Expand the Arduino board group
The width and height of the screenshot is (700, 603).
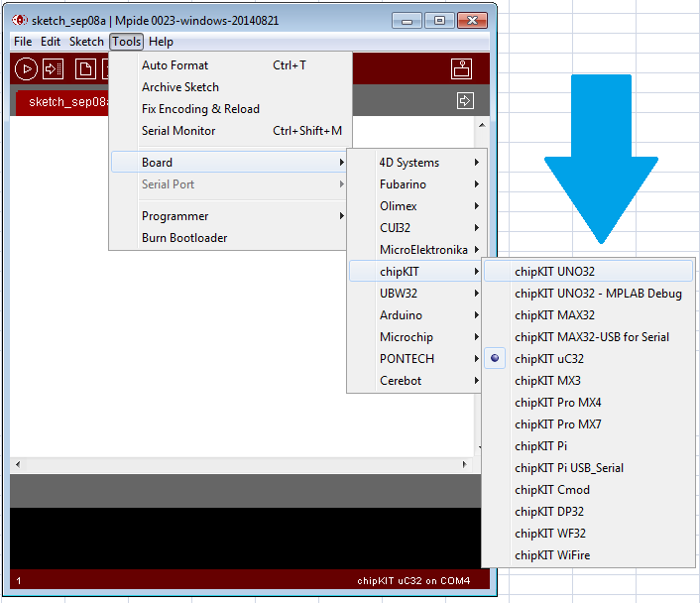tap(414, 315)
